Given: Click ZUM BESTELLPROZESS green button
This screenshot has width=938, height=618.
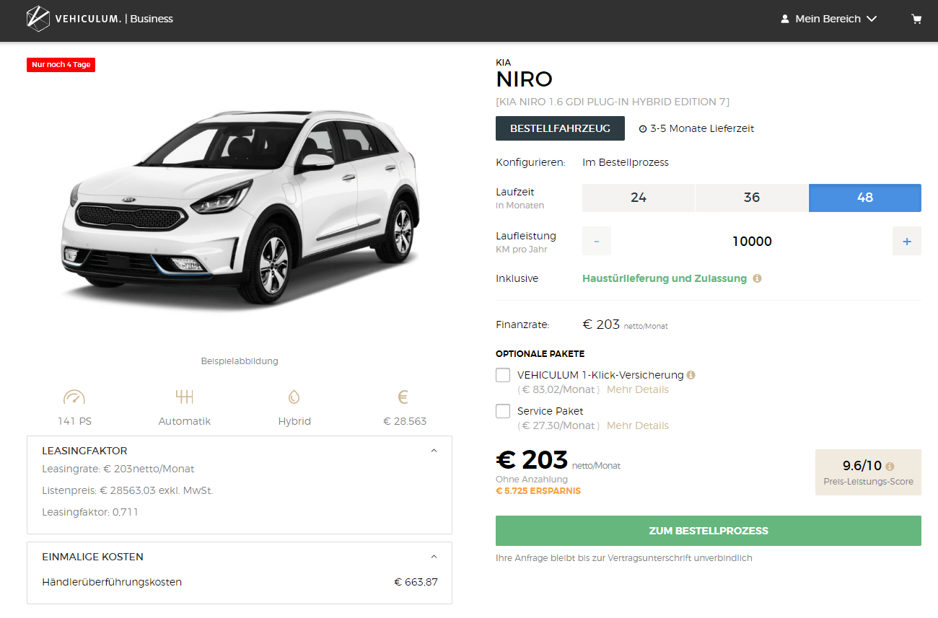Looking at the screenshot, I should (x=709, y=531).
